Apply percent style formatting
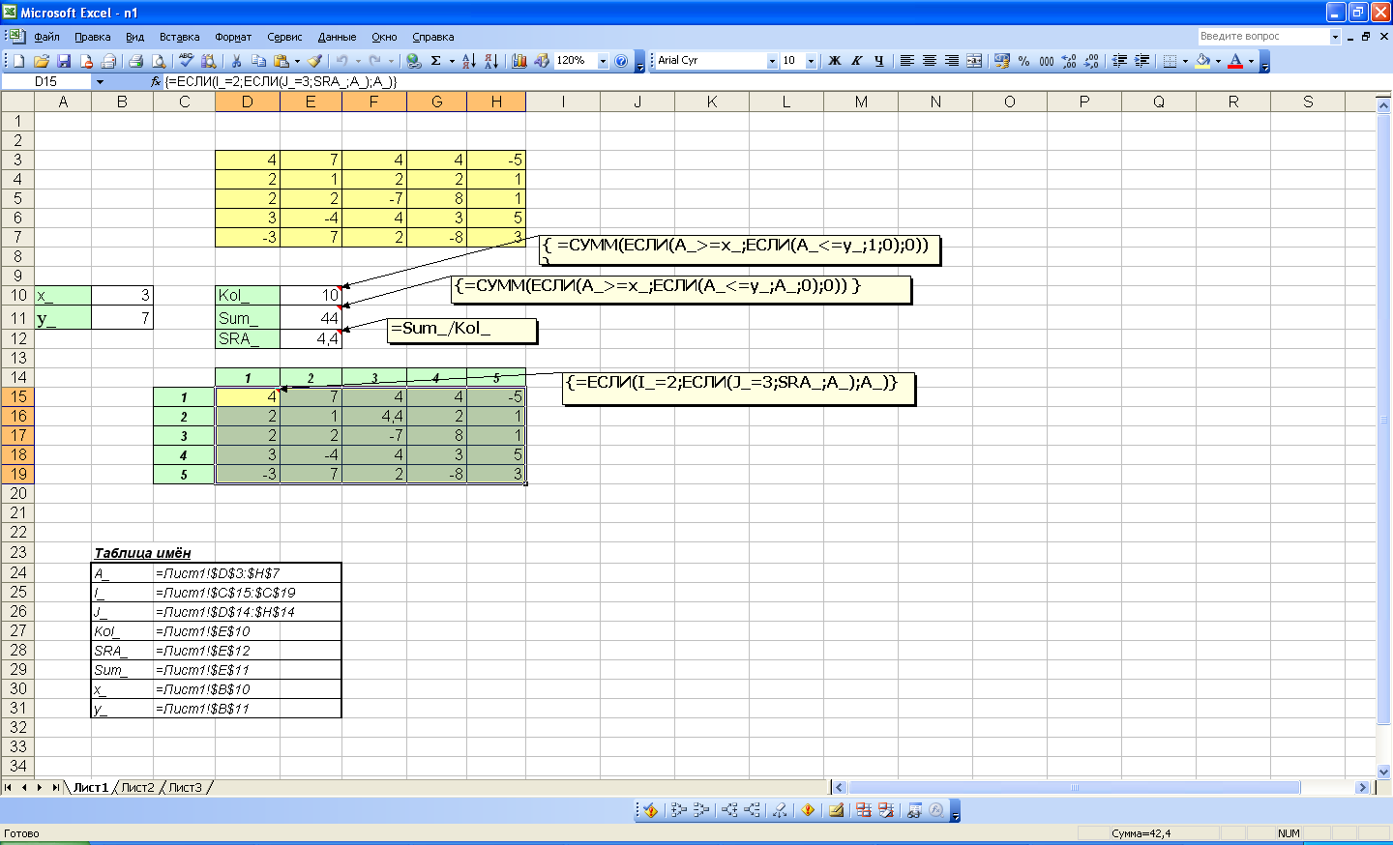Image resolution: width=1393 pixels, height=845 pixels. tap(1023, 61)
